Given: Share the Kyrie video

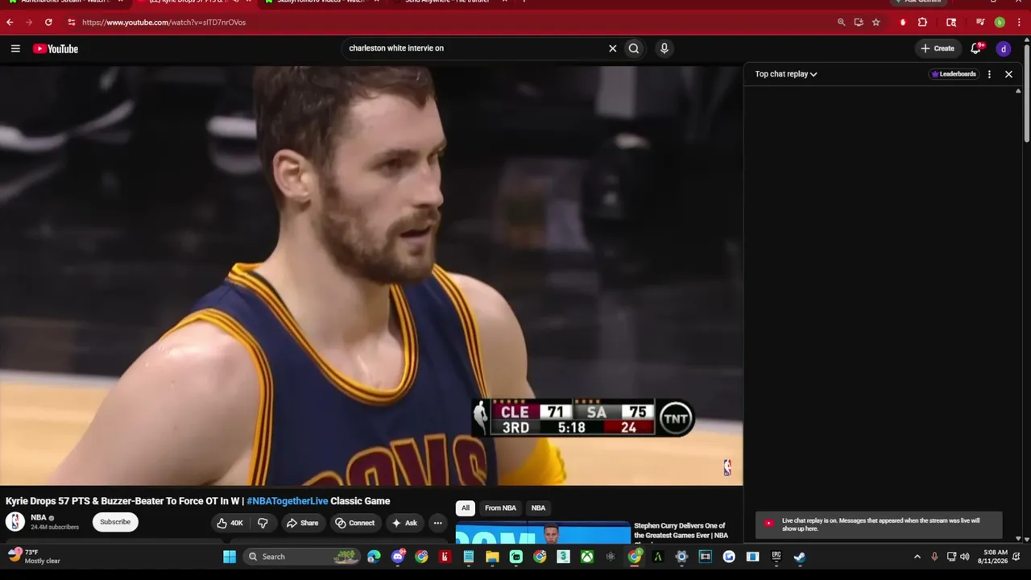Looking at the screenshot, I should pos(302,523).
